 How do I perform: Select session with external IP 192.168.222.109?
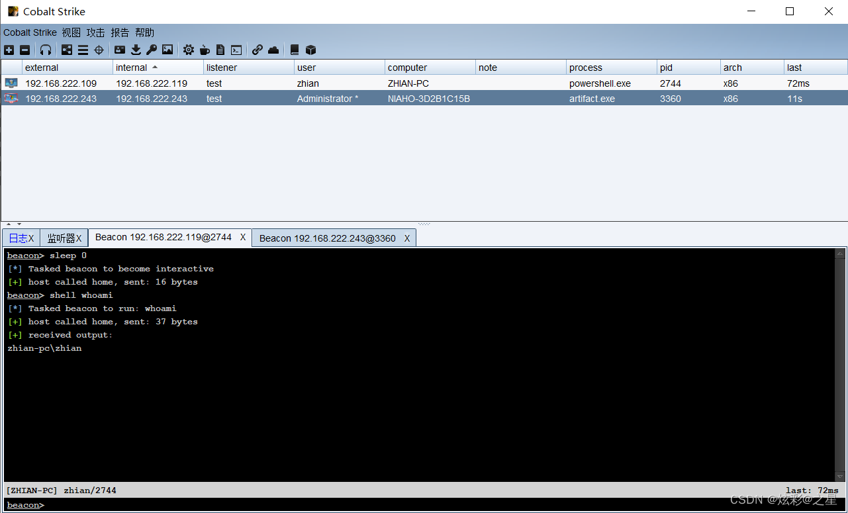61,83
